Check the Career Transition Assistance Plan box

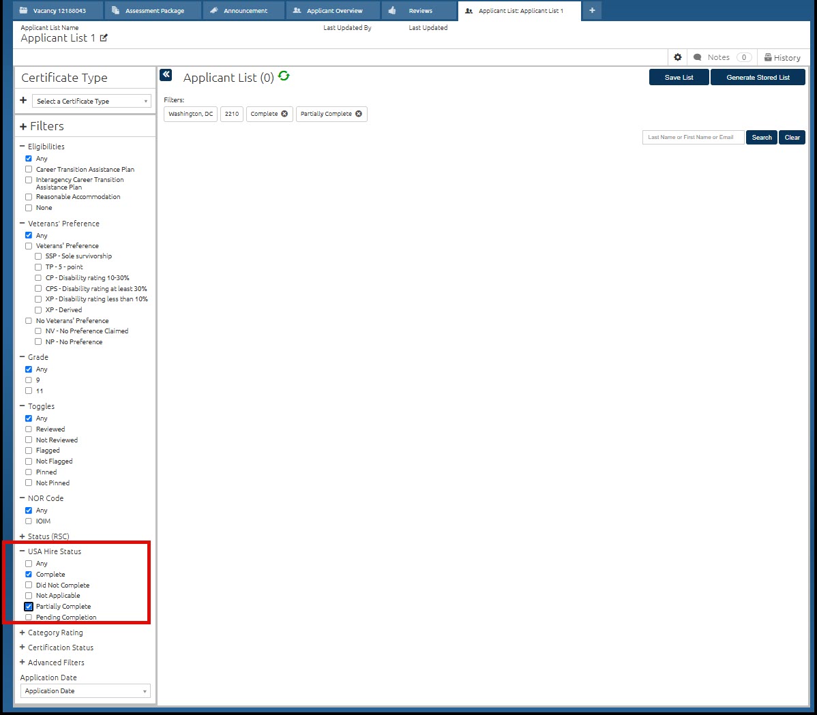click(x=29, y=169)
